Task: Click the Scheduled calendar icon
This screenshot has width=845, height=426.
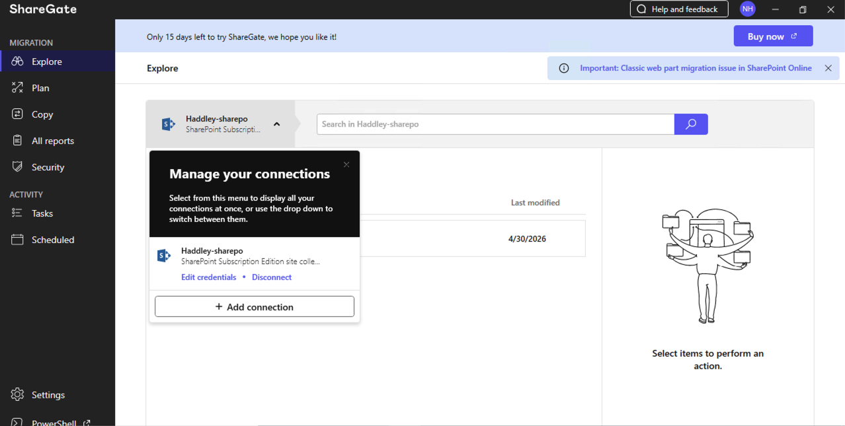Action: coord(18,240)
